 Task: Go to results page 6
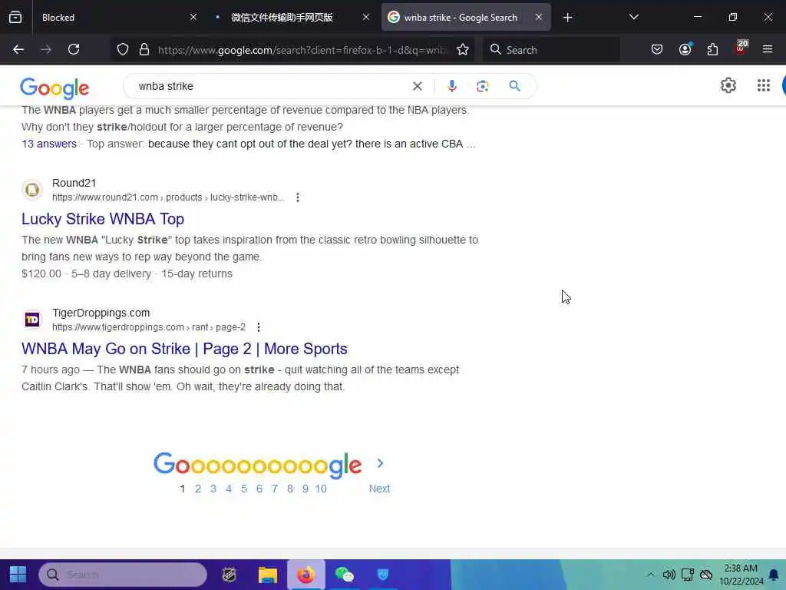click(259, 489)
